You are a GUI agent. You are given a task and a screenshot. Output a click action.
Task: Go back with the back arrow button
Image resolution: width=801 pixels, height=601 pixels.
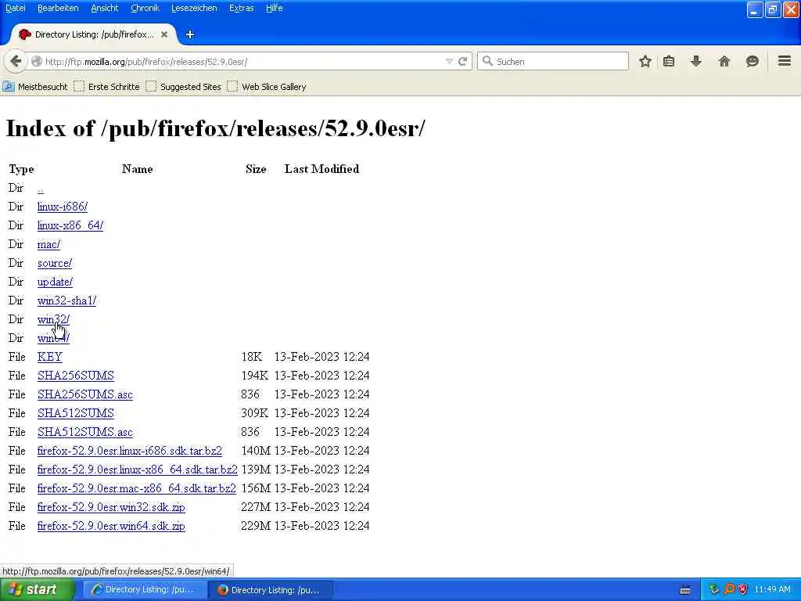[16, 61]
